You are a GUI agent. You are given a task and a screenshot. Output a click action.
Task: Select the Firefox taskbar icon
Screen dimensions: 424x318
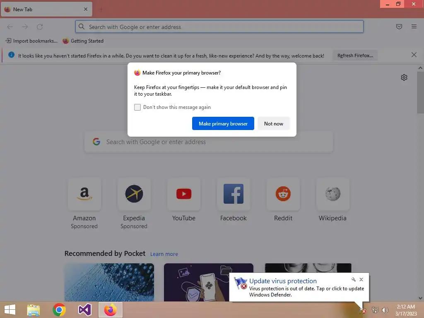click(110, 310)
